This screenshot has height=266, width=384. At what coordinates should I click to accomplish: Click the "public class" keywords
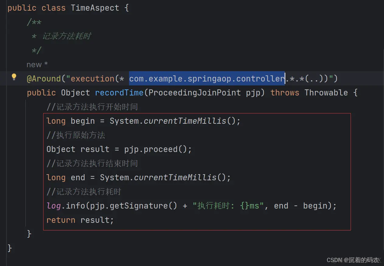coord(37,8)
